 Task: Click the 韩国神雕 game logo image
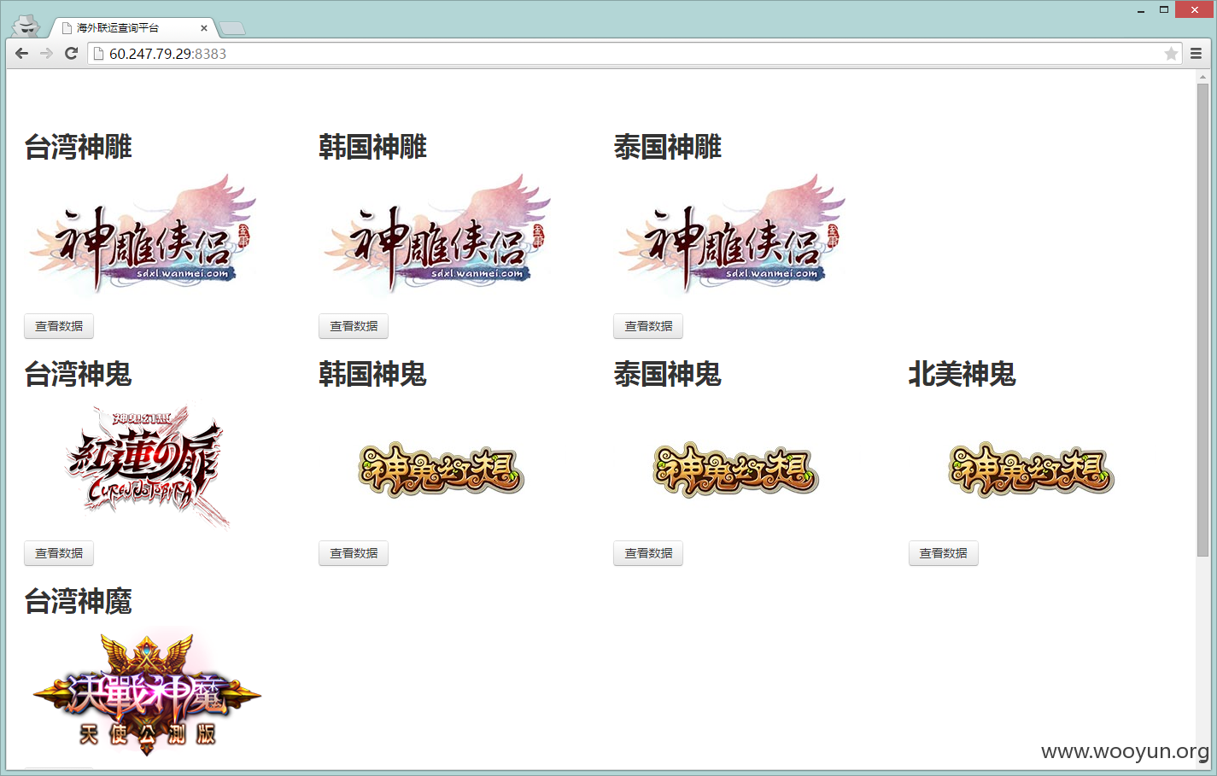click(437, 234)
